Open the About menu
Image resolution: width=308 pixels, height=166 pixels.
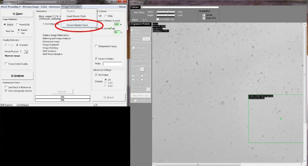point(122,7)
